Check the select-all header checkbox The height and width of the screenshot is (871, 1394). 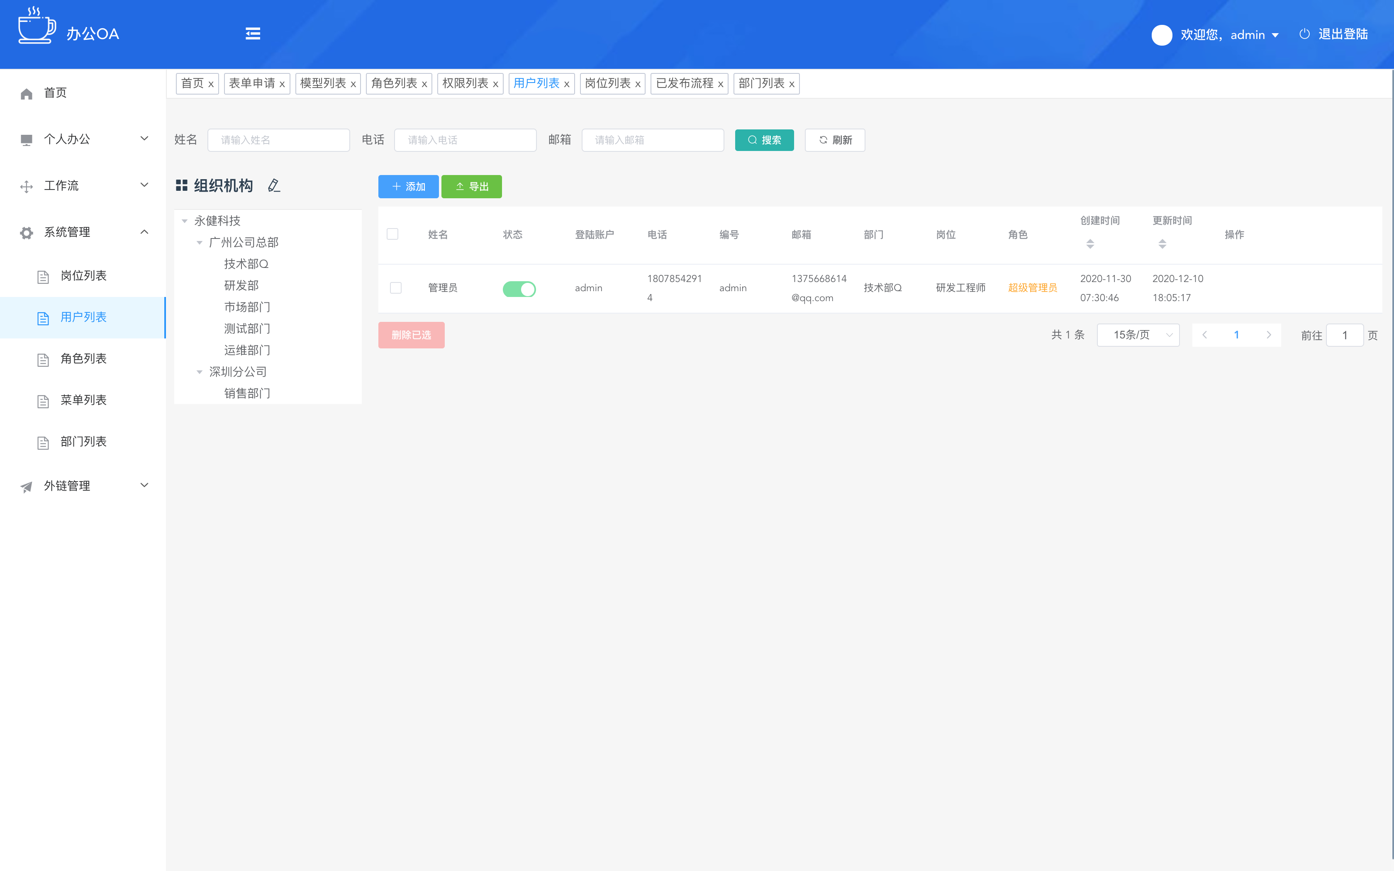(x=392, y=234)
